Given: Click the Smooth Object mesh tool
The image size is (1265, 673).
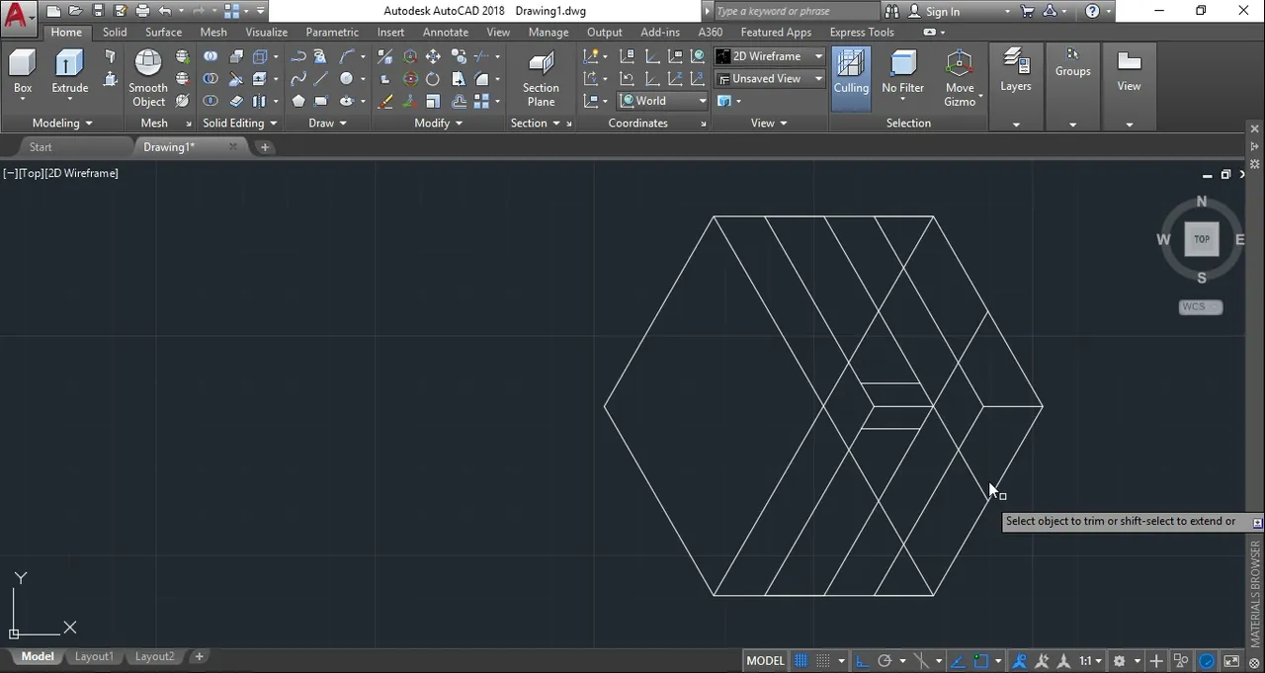Looking at the screenshot, I should [148, 78].
